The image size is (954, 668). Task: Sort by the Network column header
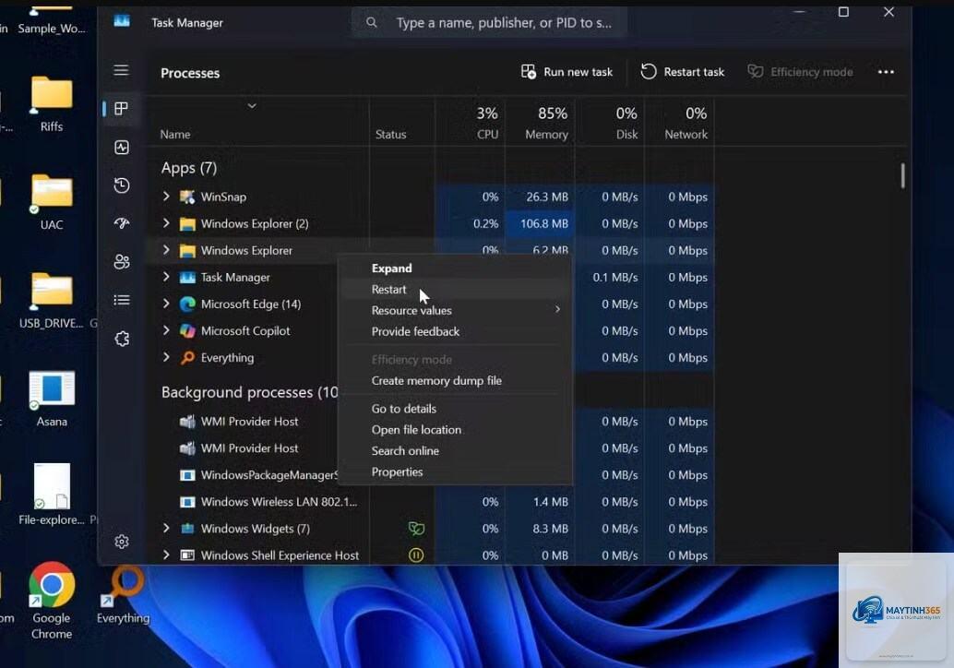coord(679,123)
